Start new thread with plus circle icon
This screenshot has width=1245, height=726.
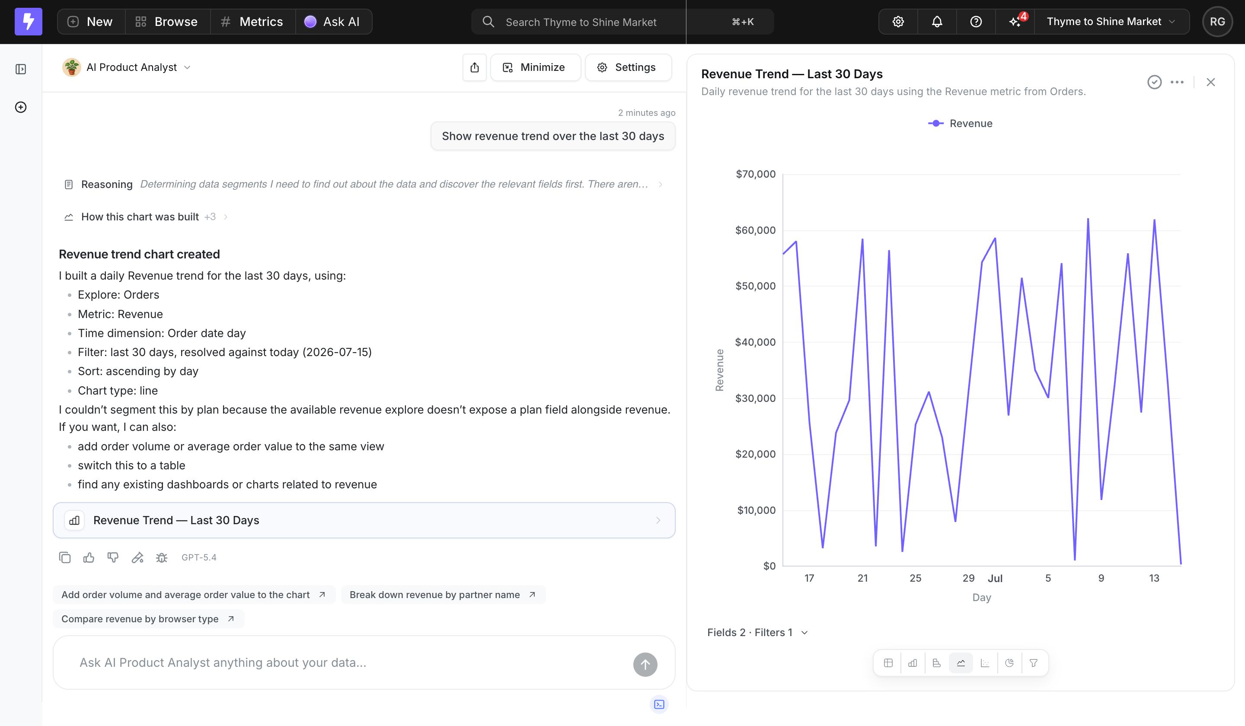[21, 107]
